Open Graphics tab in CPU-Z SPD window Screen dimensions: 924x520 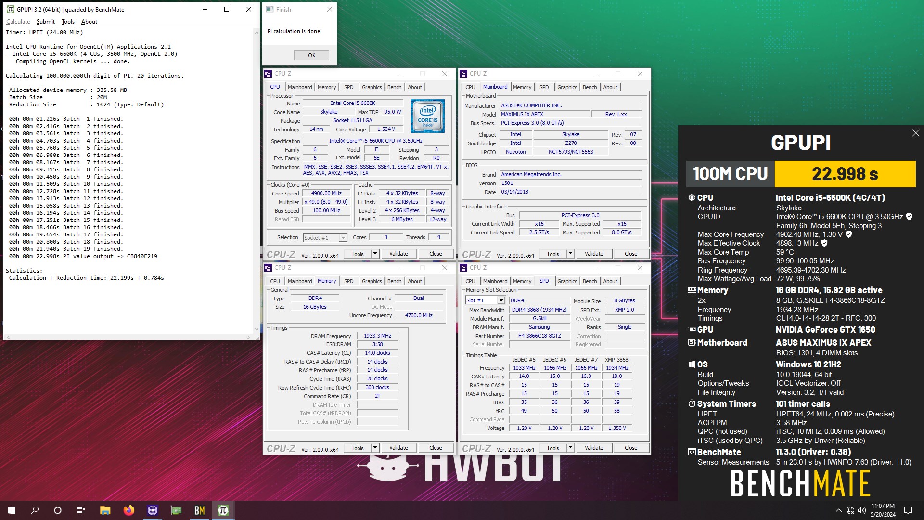point(567,281)
